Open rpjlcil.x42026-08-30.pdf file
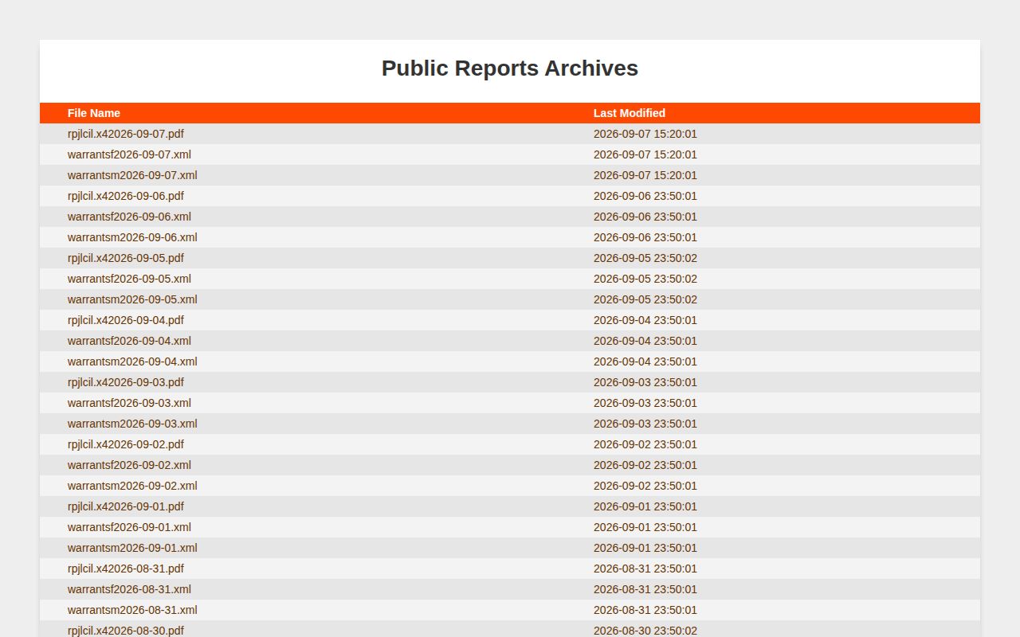The height and width of the screenshot is (637, 1020). click(126, 630)
